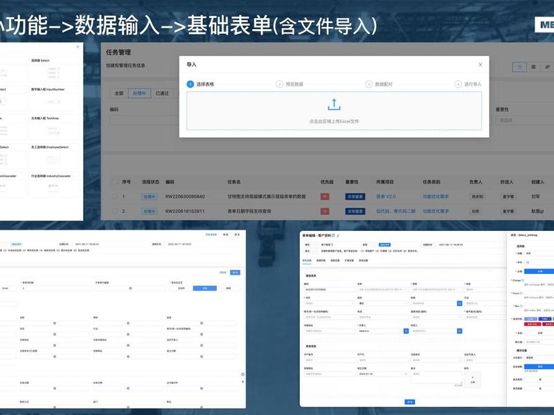
Task: Select the third view-mode icon in task management
Action: pos(547,66)
